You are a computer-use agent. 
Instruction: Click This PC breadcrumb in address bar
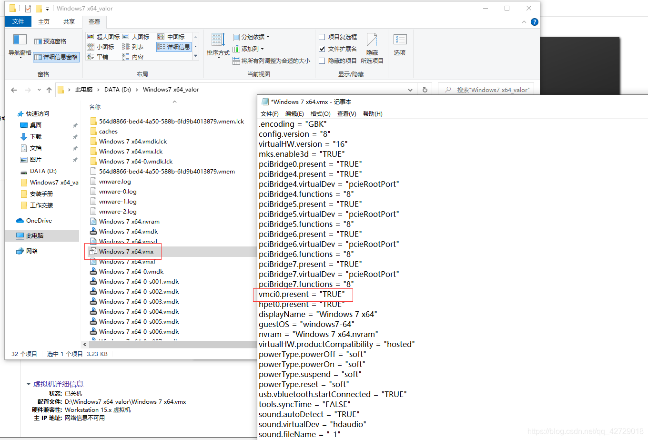[x=84, y=90]
